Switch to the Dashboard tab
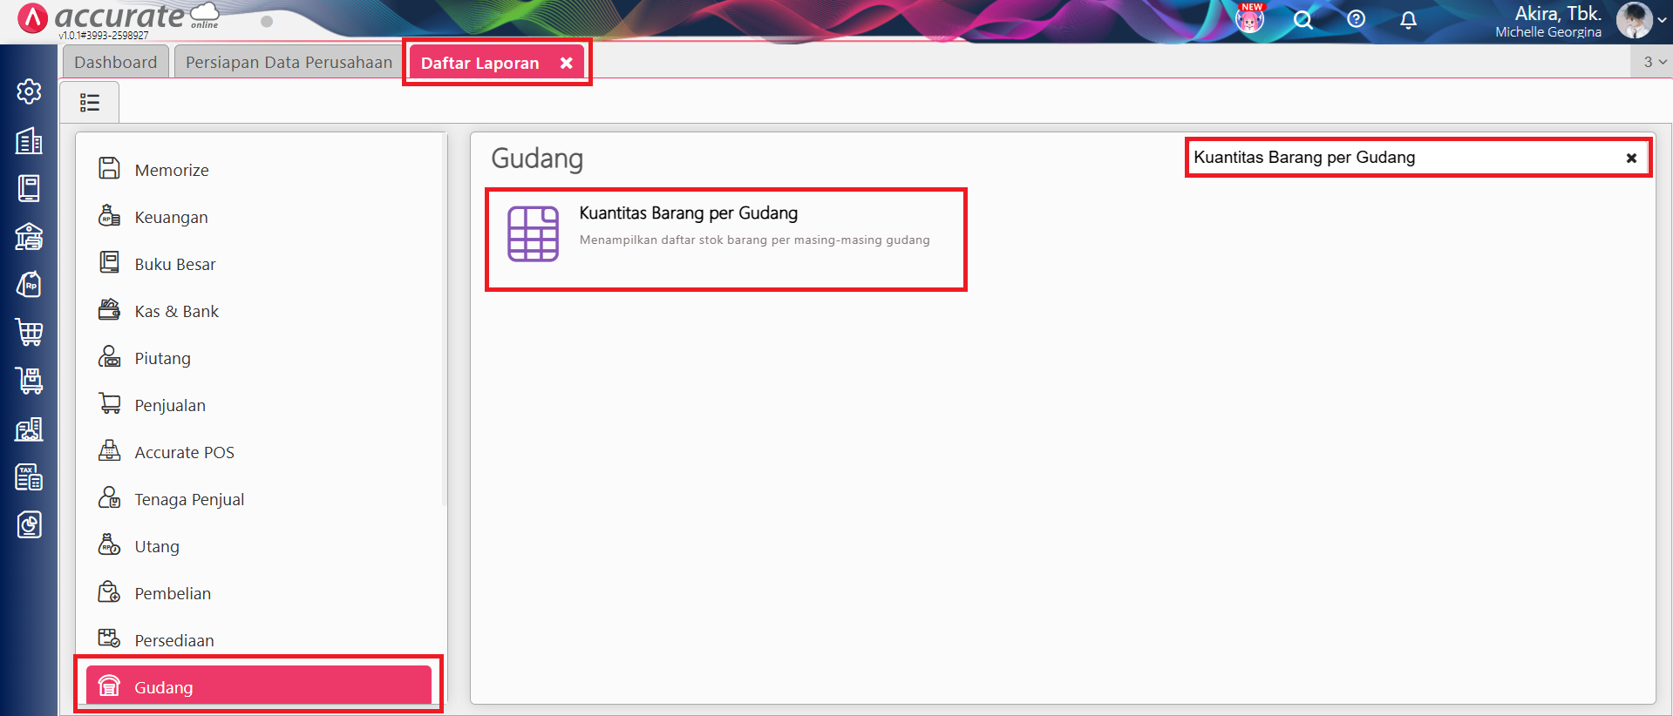 tap(116, 63)
